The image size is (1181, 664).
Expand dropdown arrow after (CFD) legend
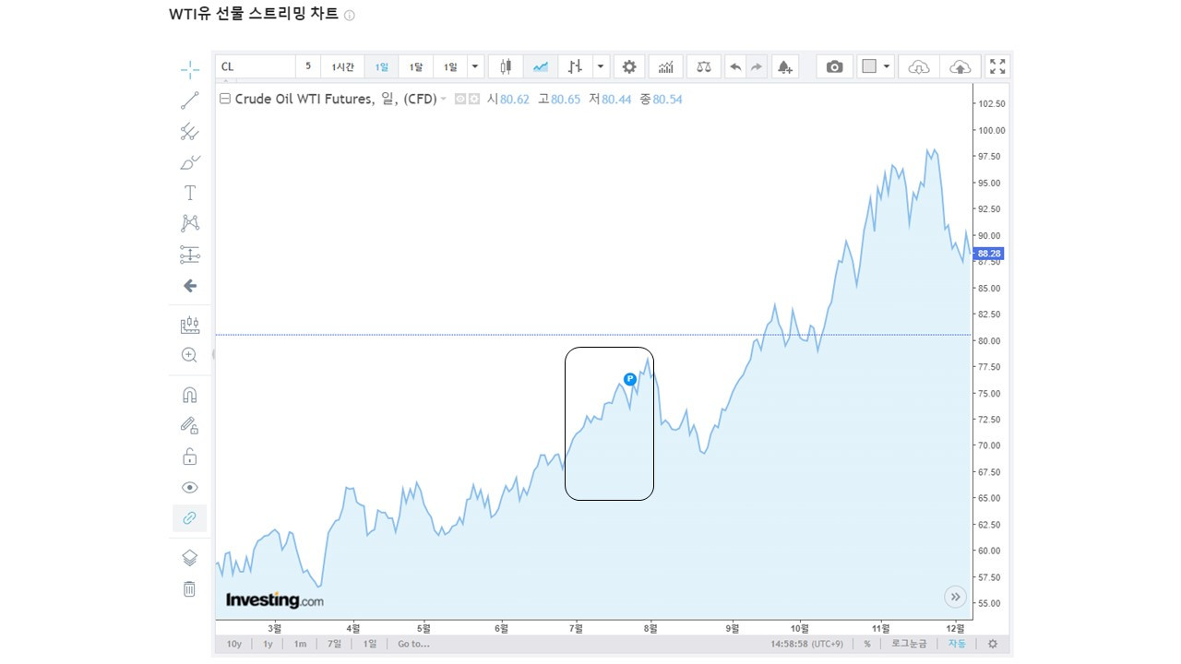coord(443,99)
